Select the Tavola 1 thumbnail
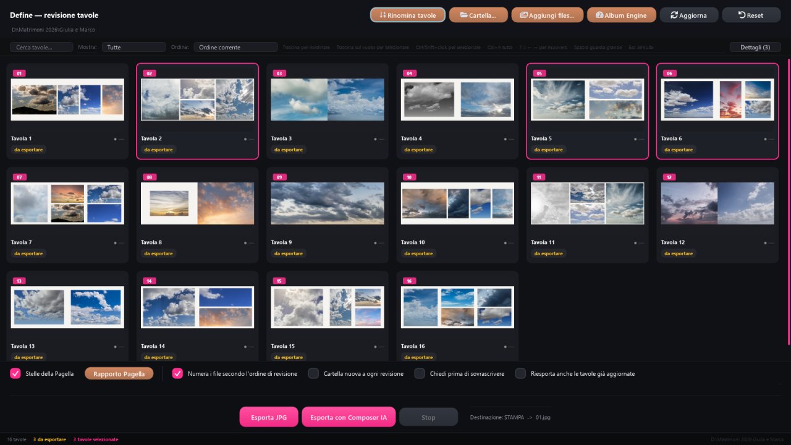 point(67,100)
